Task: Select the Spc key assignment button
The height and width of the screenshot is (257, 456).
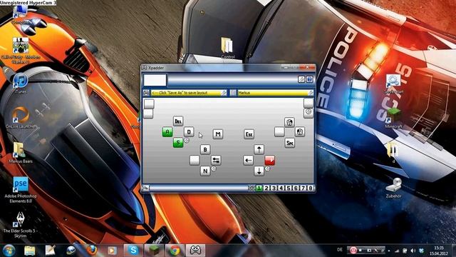Action: [x=290, y=143]
